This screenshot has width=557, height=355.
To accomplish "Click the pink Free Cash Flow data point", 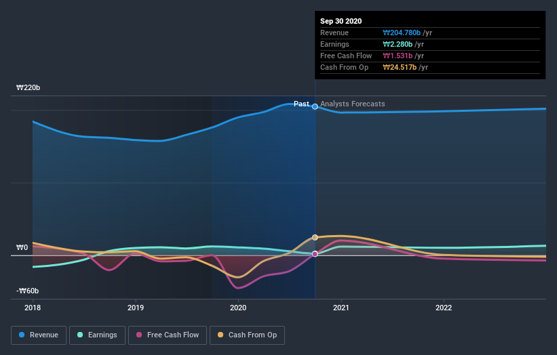I will coord(315,254).
